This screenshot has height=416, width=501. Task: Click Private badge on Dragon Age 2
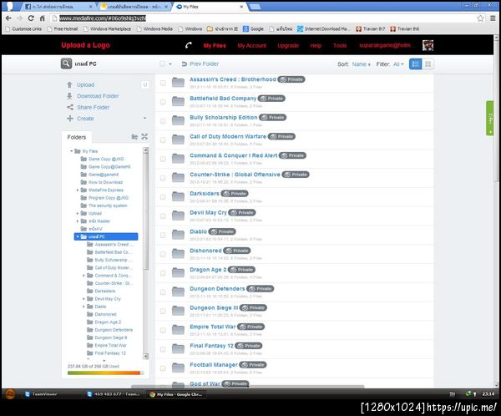(x=241, y=270)
